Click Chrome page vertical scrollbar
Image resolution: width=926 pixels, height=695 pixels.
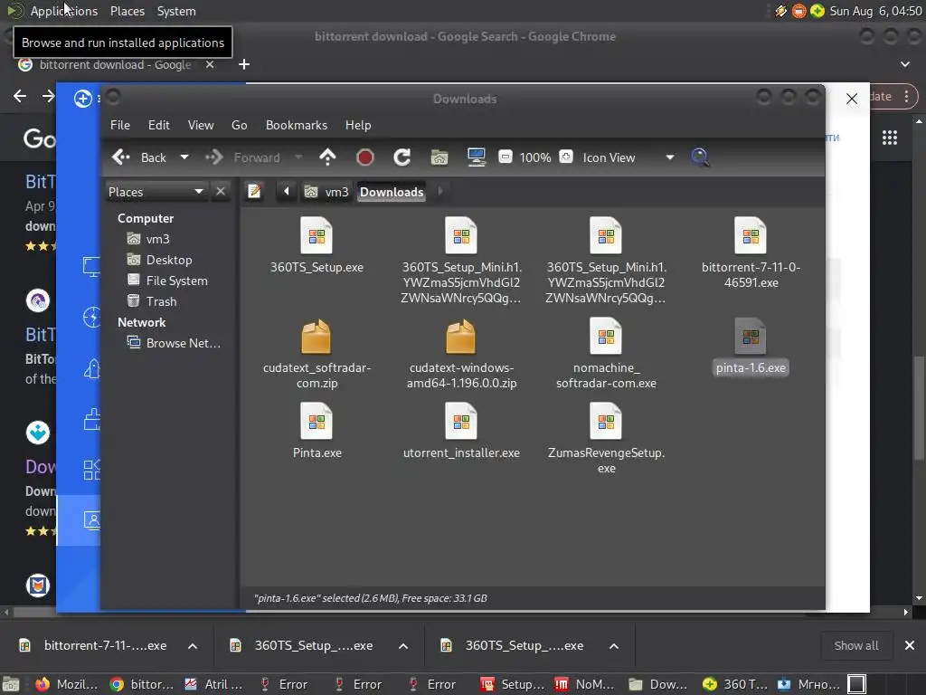[x=919, y=408]
